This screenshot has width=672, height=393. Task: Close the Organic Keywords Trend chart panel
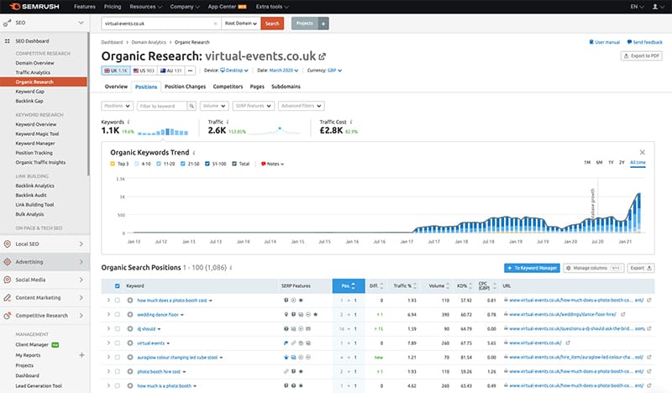(x=643, y=152)
